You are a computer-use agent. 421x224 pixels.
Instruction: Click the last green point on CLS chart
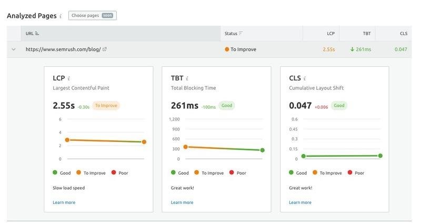pyautogui.click(x=380, y=156)
